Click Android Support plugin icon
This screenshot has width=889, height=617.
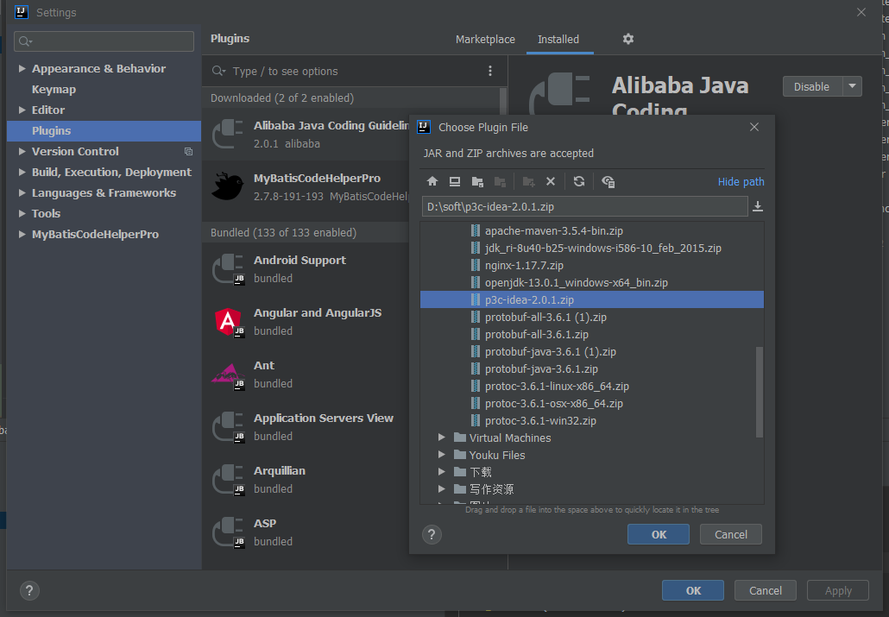coord(228,268)
